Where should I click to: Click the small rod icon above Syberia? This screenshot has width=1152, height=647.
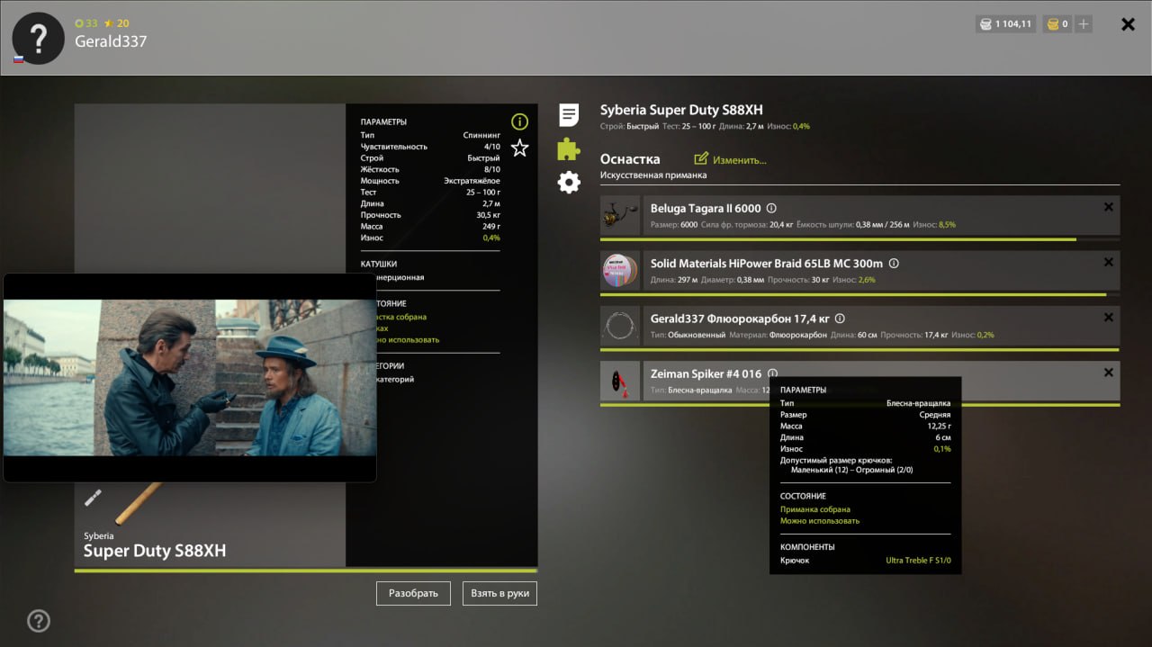click(x=93, y=498)
